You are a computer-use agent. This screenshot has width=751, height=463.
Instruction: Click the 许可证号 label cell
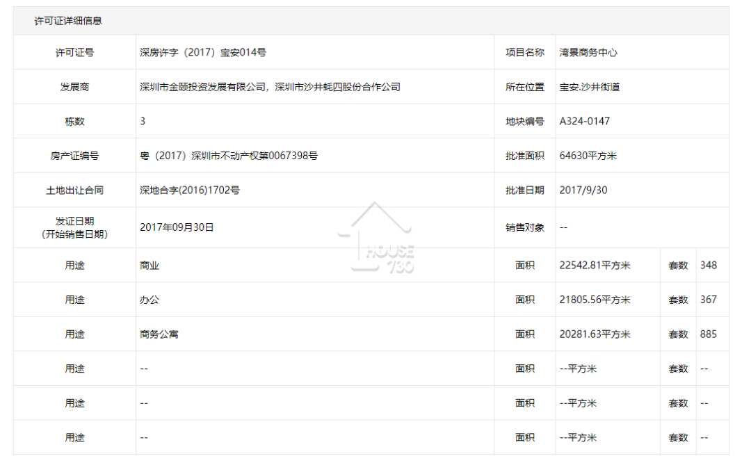74,53
